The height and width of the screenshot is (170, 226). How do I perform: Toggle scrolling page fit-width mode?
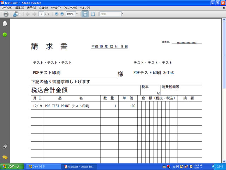click(85, 14)
